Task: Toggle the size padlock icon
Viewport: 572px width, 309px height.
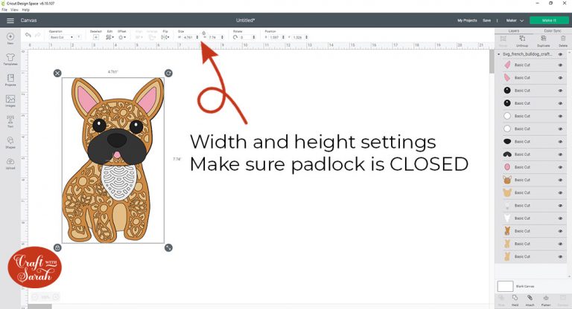Action: point(203,33)
